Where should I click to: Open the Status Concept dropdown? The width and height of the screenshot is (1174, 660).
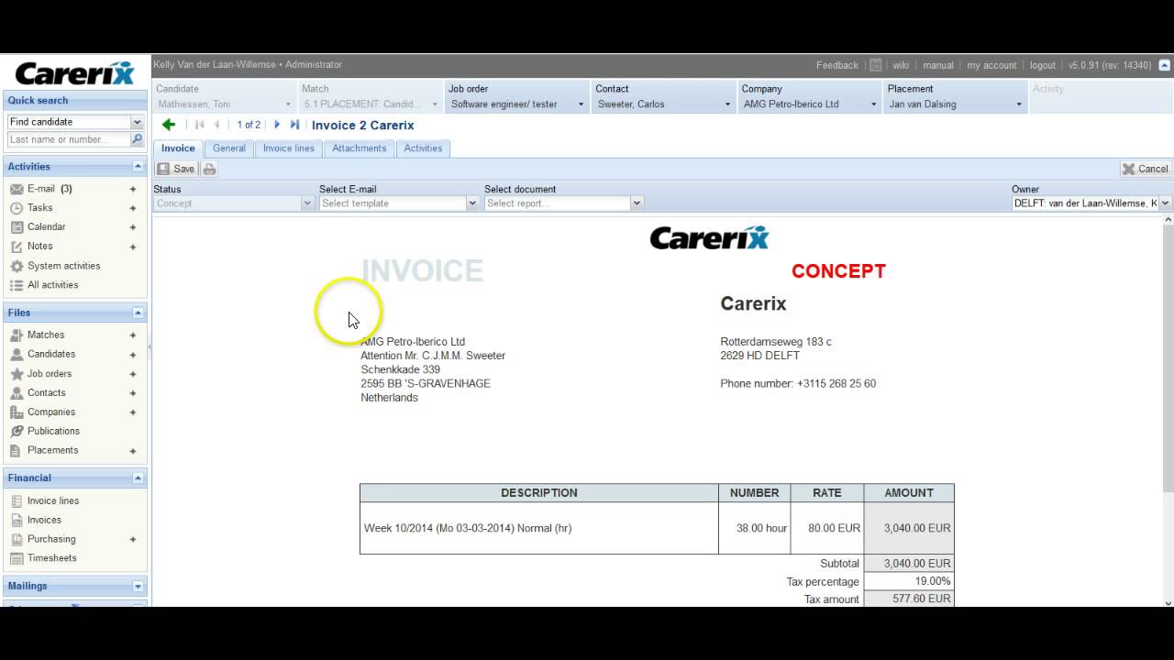(x=307, y=203)
